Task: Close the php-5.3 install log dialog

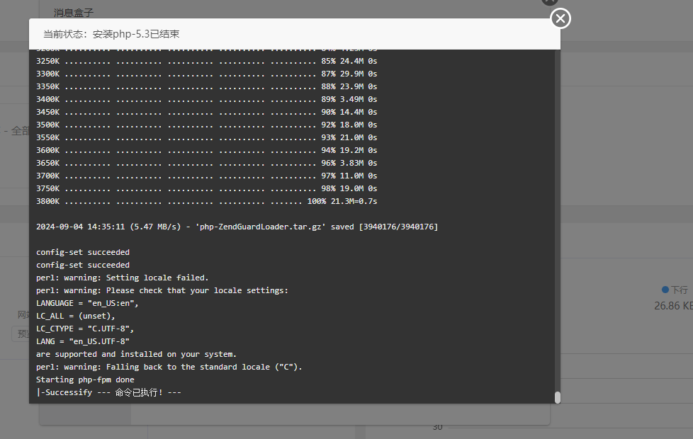Action: (x=560, y=18)
